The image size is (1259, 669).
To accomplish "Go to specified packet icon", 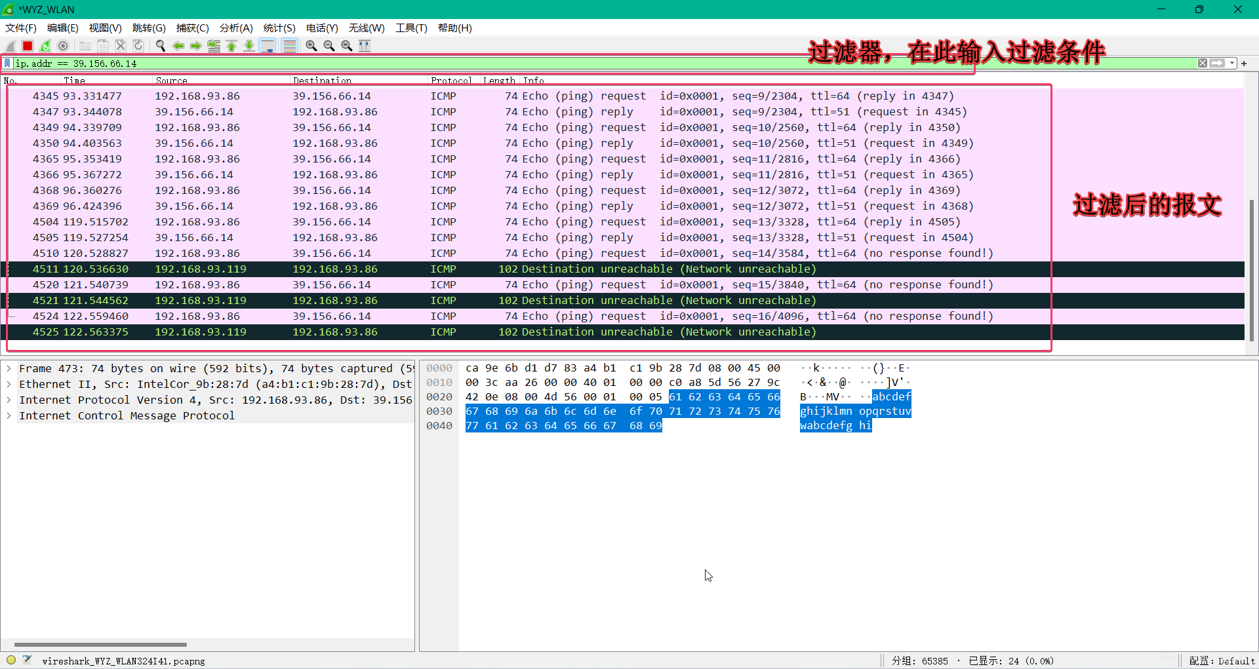I will click(214, 46).
